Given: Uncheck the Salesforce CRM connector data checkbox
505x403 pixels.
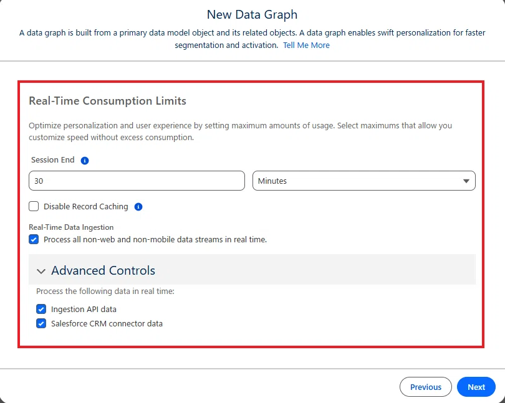Looking at the screenshot, I should tap(41, 323).
